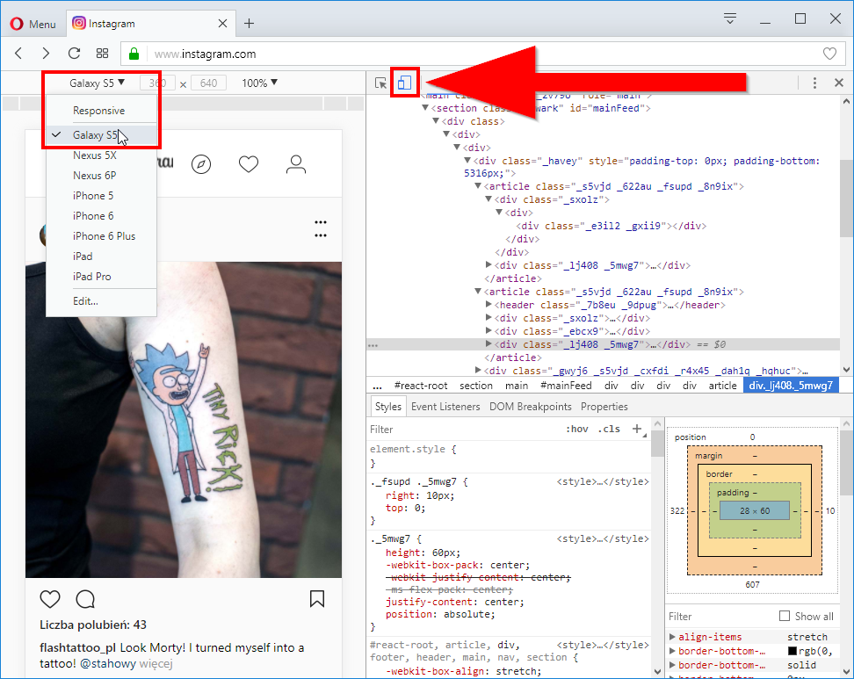Switch to DOM Breakpoints tab
Viewport: 854px width, 679px height.
[531, 406]
